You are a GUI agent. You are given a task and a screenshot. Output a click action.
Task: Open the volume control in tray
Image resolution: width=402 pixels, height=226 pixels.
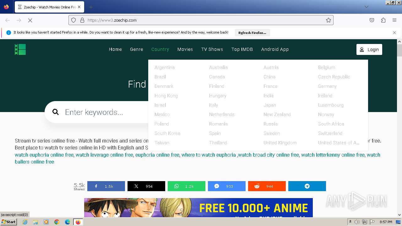click(x=357, y=222)
